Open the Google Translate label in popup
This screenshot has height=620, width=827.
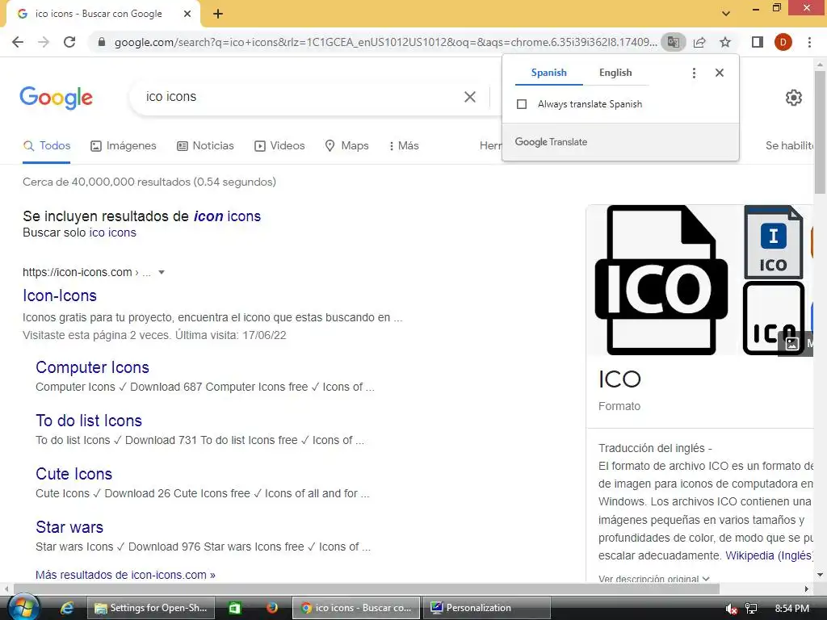tap(551, 142)
